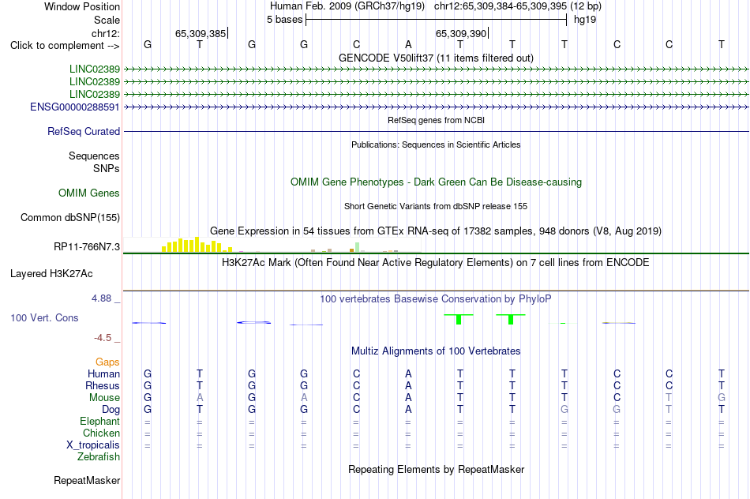Click the chr12: ruler label
The width and height of the screenshot is (750, 499).
[x=106, y=33]
